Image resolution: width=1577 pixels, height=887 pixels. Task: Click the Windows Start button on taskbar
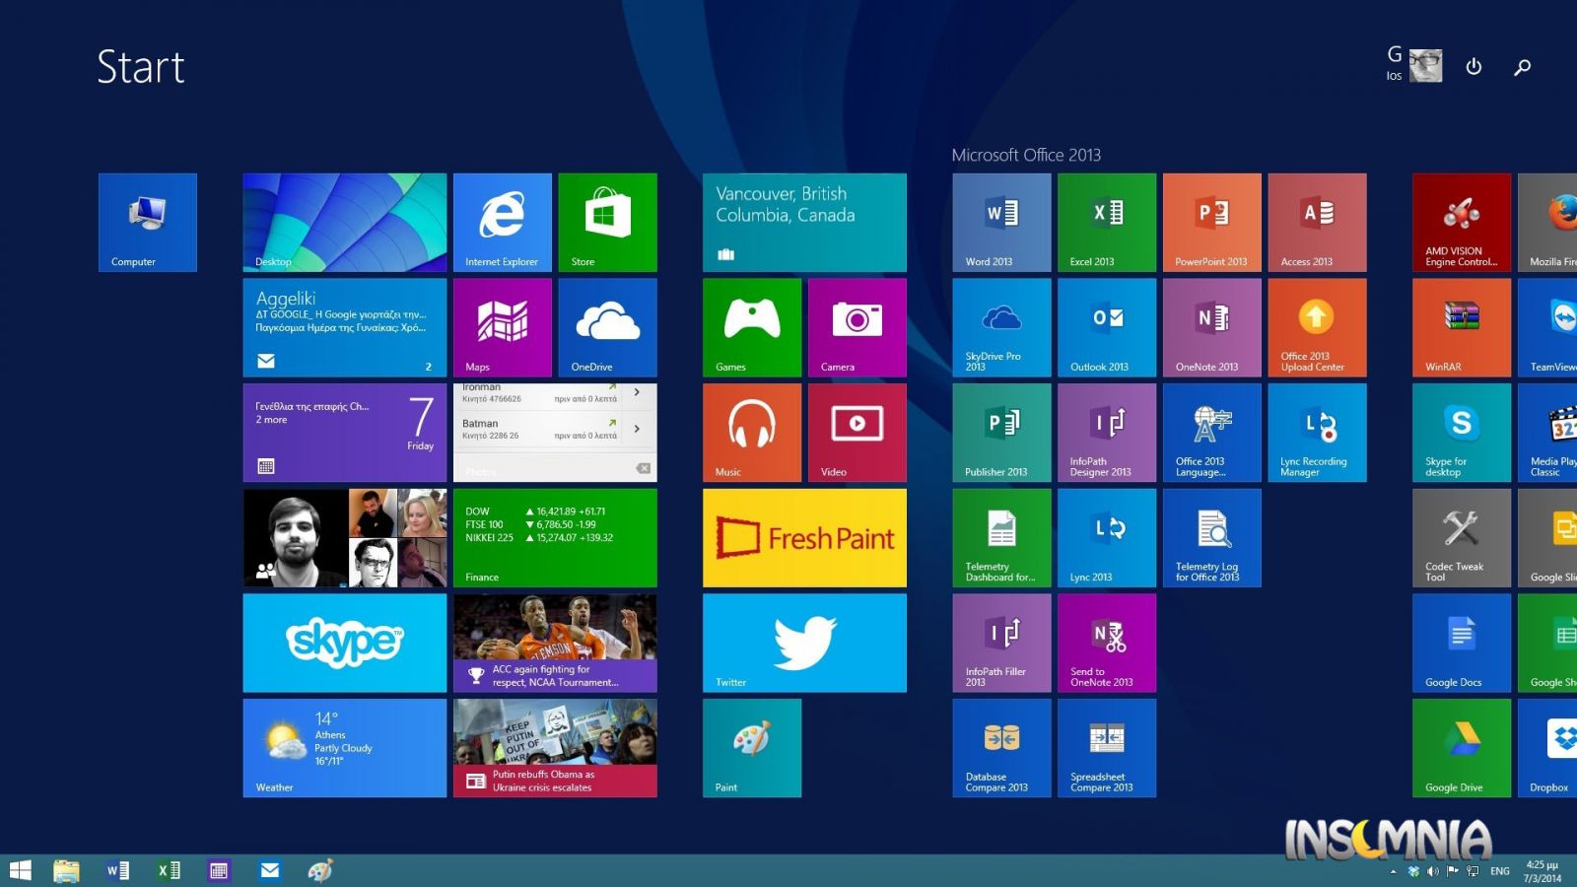point(21,870)
